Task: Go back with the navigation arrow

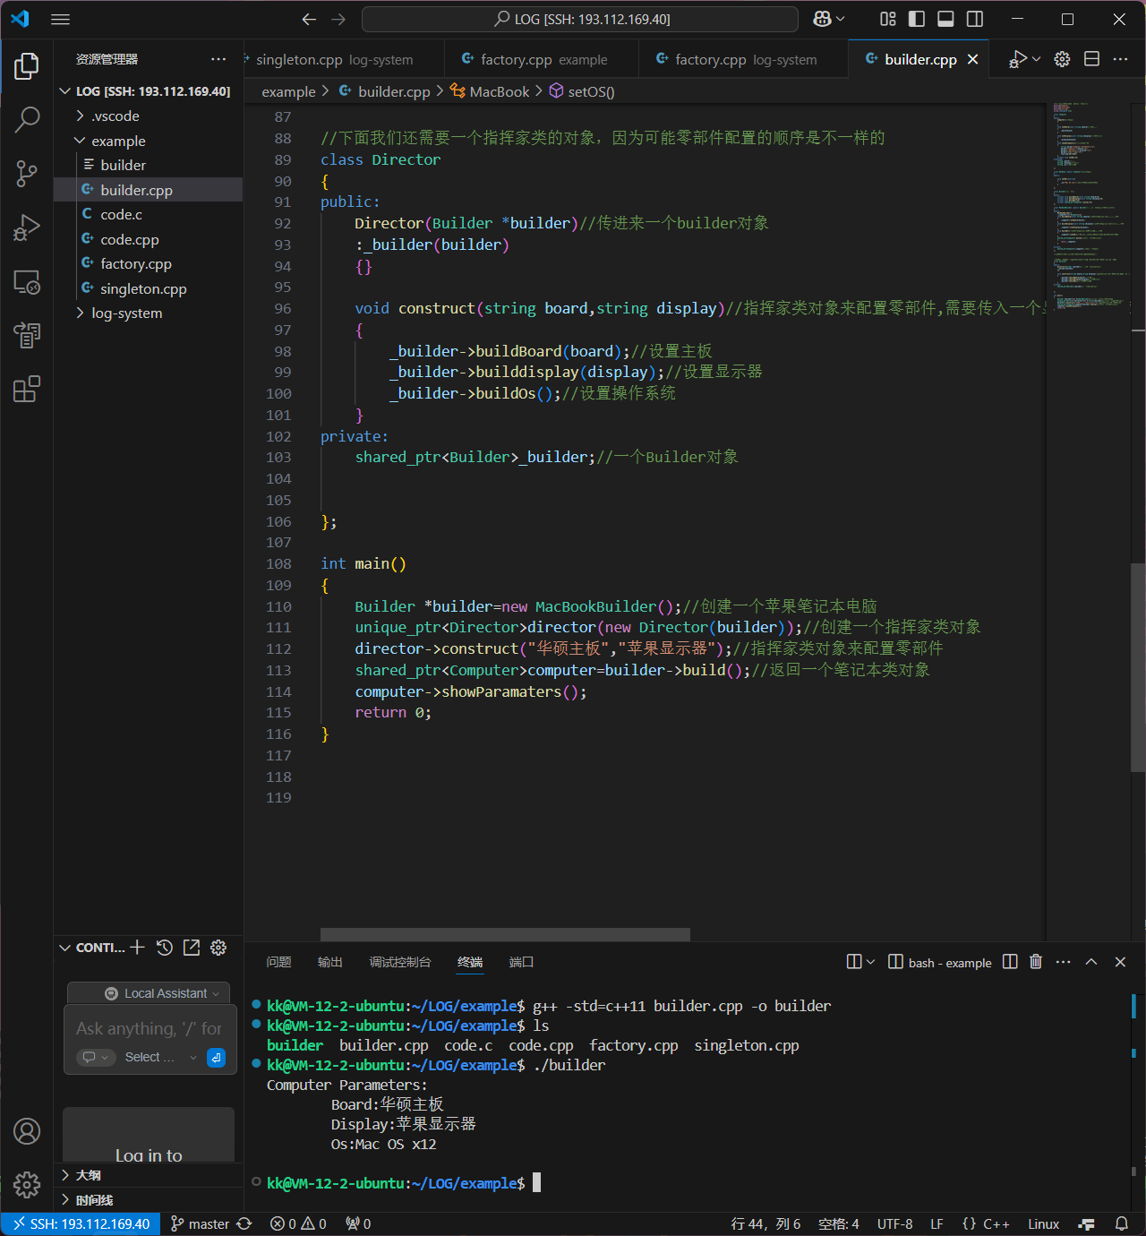Action: (x=309, y=19)
